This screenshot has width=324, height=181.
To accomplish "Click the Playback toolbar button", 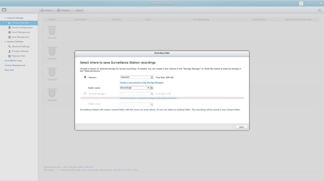I will 64,10.
